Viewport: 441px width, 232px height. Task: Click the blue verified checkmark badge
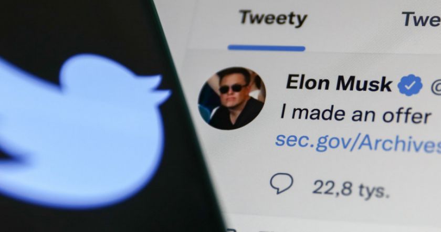[410, 85]
